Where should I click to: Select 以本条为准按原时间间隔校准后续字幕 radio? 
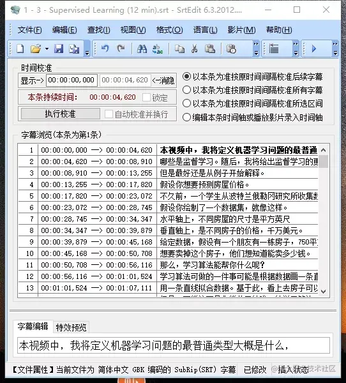(x=186, y=77)
